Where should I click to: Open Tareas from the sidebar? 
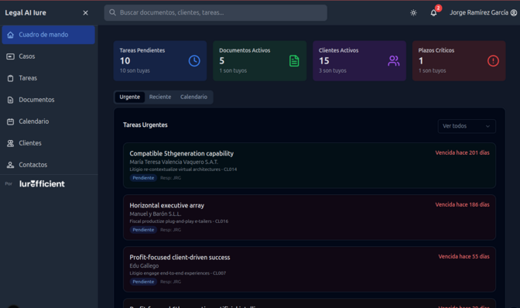point(49,78)
